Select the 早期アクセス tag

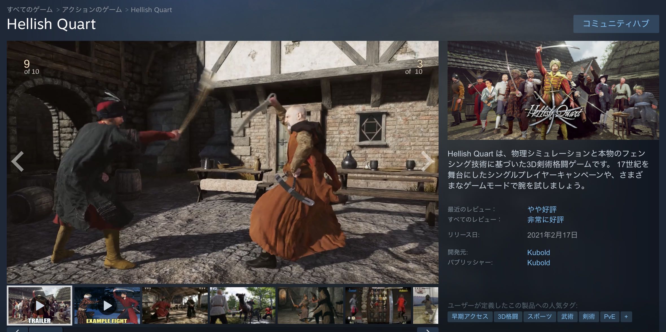470,316
